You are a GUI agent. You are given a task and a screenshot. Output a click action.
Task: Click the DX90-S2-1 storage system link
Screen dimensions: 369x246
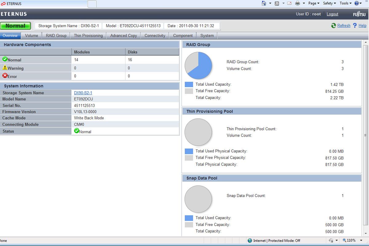(x=83, y=93)
